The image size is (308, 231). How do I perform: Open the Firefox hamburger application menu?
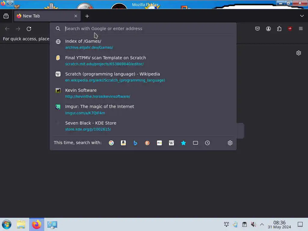[300, 29]
